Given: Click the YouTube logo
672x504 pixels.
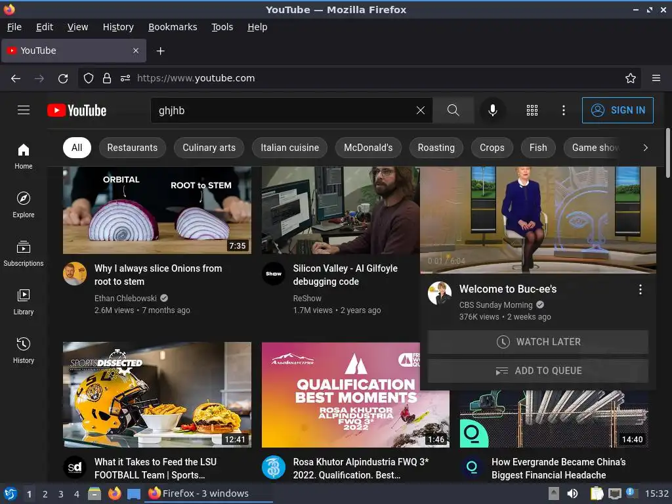Looking at the screenshot, I should pyautogui.click(x=77, y=110).
